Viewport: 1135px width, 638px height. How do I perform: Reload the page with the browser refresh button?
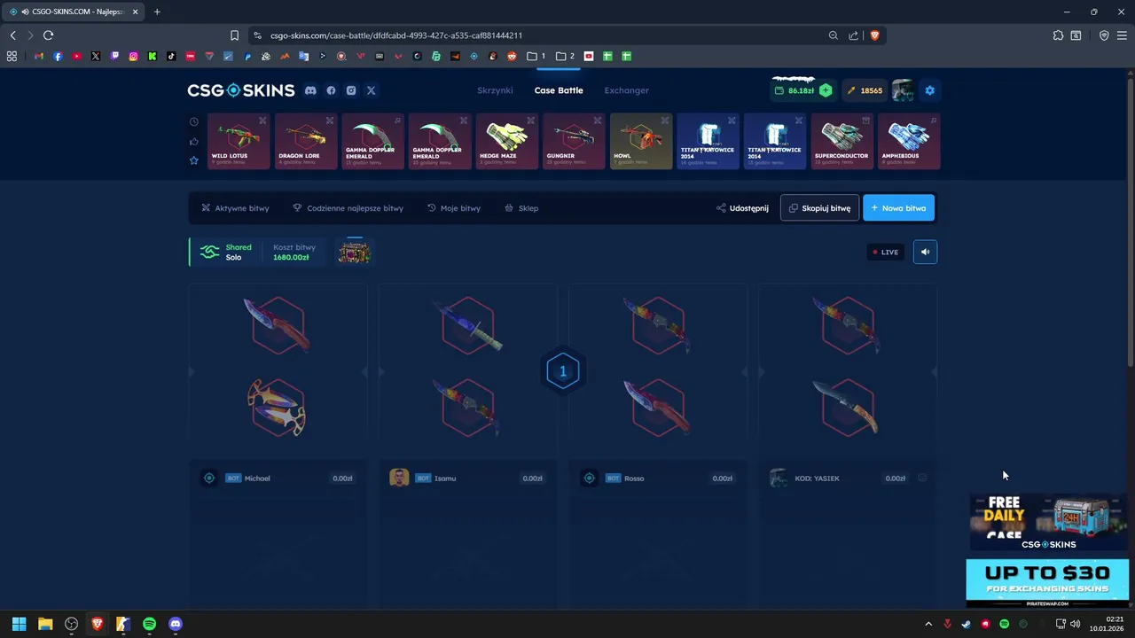(x=48, y=35)
